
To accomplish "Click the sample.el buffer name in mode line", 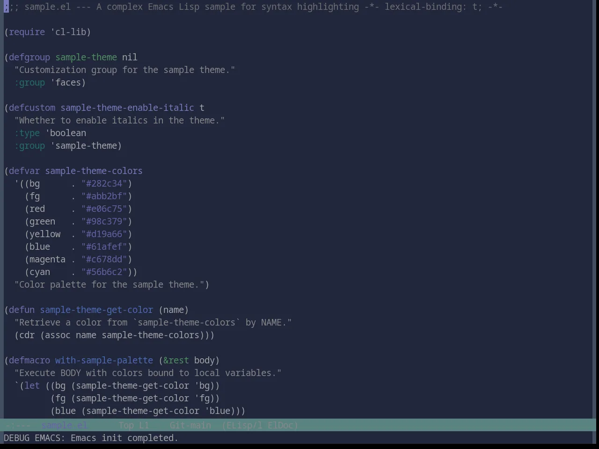I will pyautogui.click(x=65, y=425).
